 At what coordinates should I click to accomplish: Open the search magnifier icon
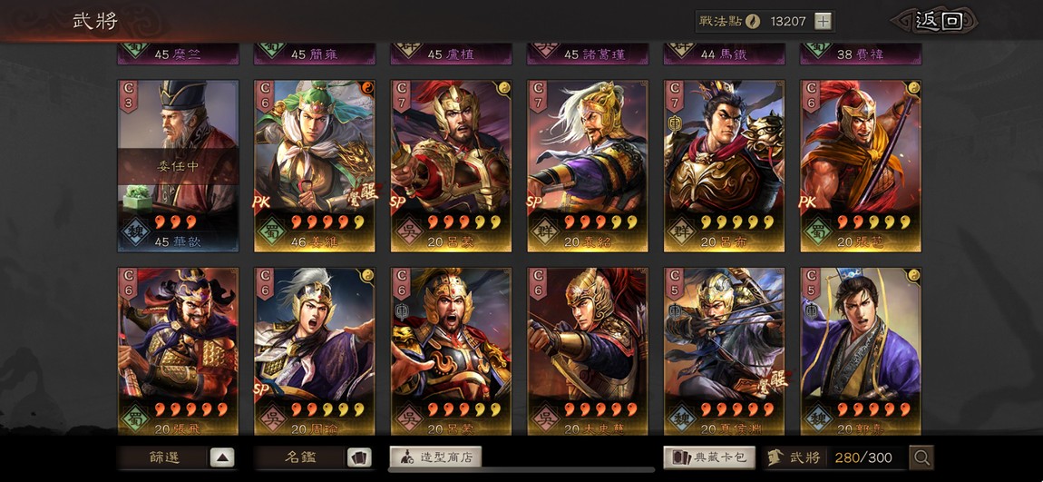point(921,457)
